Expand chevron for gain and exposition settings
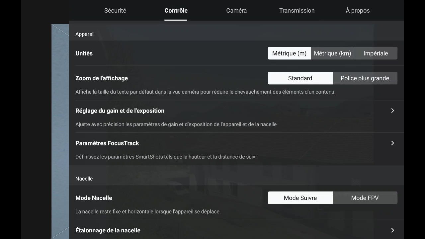 pyautogui.click(x=392, y=111)
